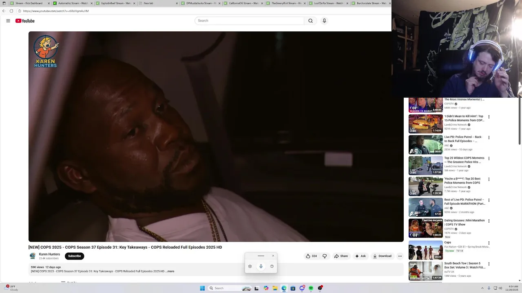This screenshot has width=522, height=293.
Task: Open options for Dating Excuses Mini Marathon
Action: 489,221
